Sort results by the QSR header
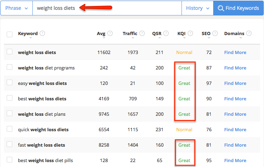 pos(157,34)
